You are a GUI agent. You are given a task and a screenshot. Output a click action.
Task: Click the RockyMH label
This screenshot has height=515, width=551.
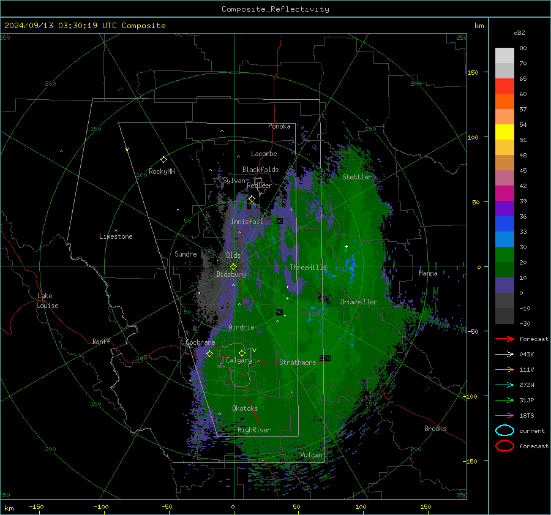pos(162,171)
